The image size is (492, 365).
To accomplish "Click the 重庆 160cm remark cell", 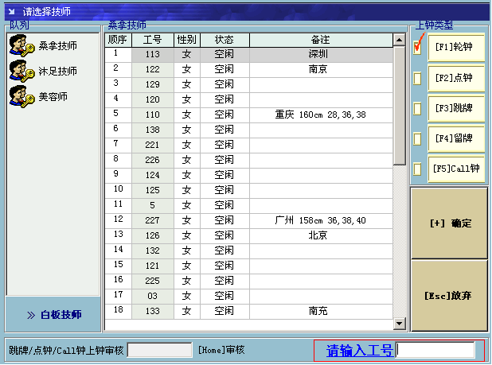I will 321,115.
